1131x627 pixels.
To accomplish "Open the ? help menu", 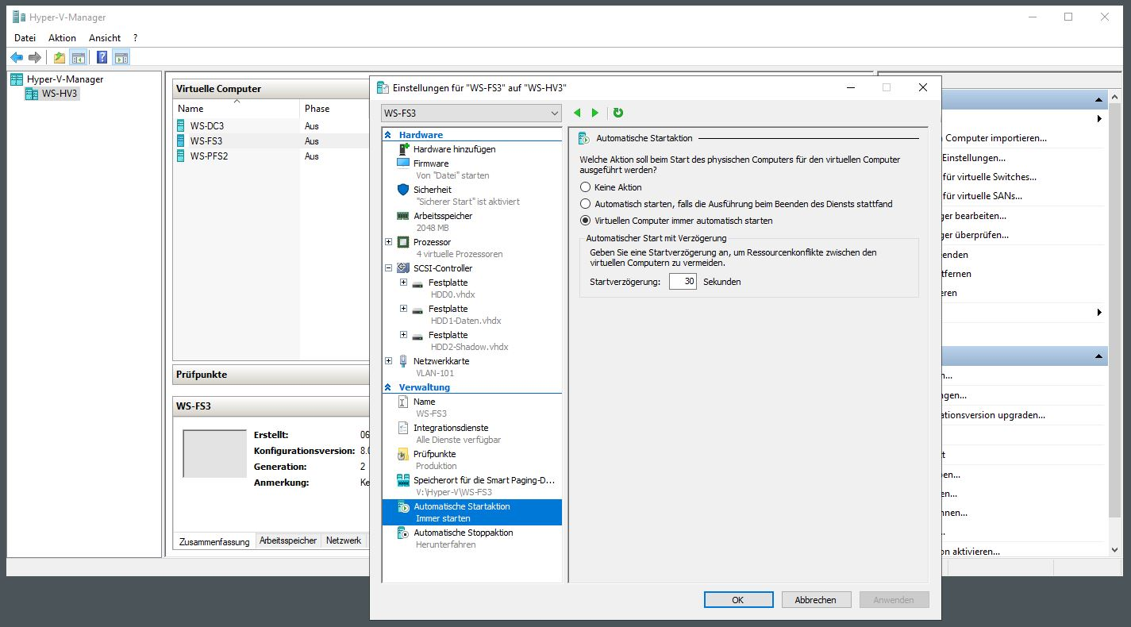I will [x=135, y=38].
